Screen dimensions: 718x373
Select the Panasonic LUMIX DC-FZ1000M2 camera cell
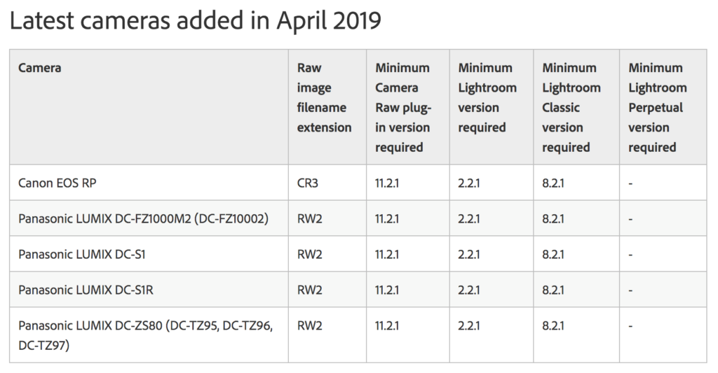[x=143, y=219]
